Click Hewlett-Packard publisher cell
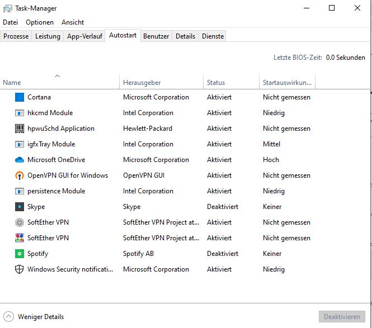The height and width of the screenshot is (328, 372). click(x=148, y=129)
